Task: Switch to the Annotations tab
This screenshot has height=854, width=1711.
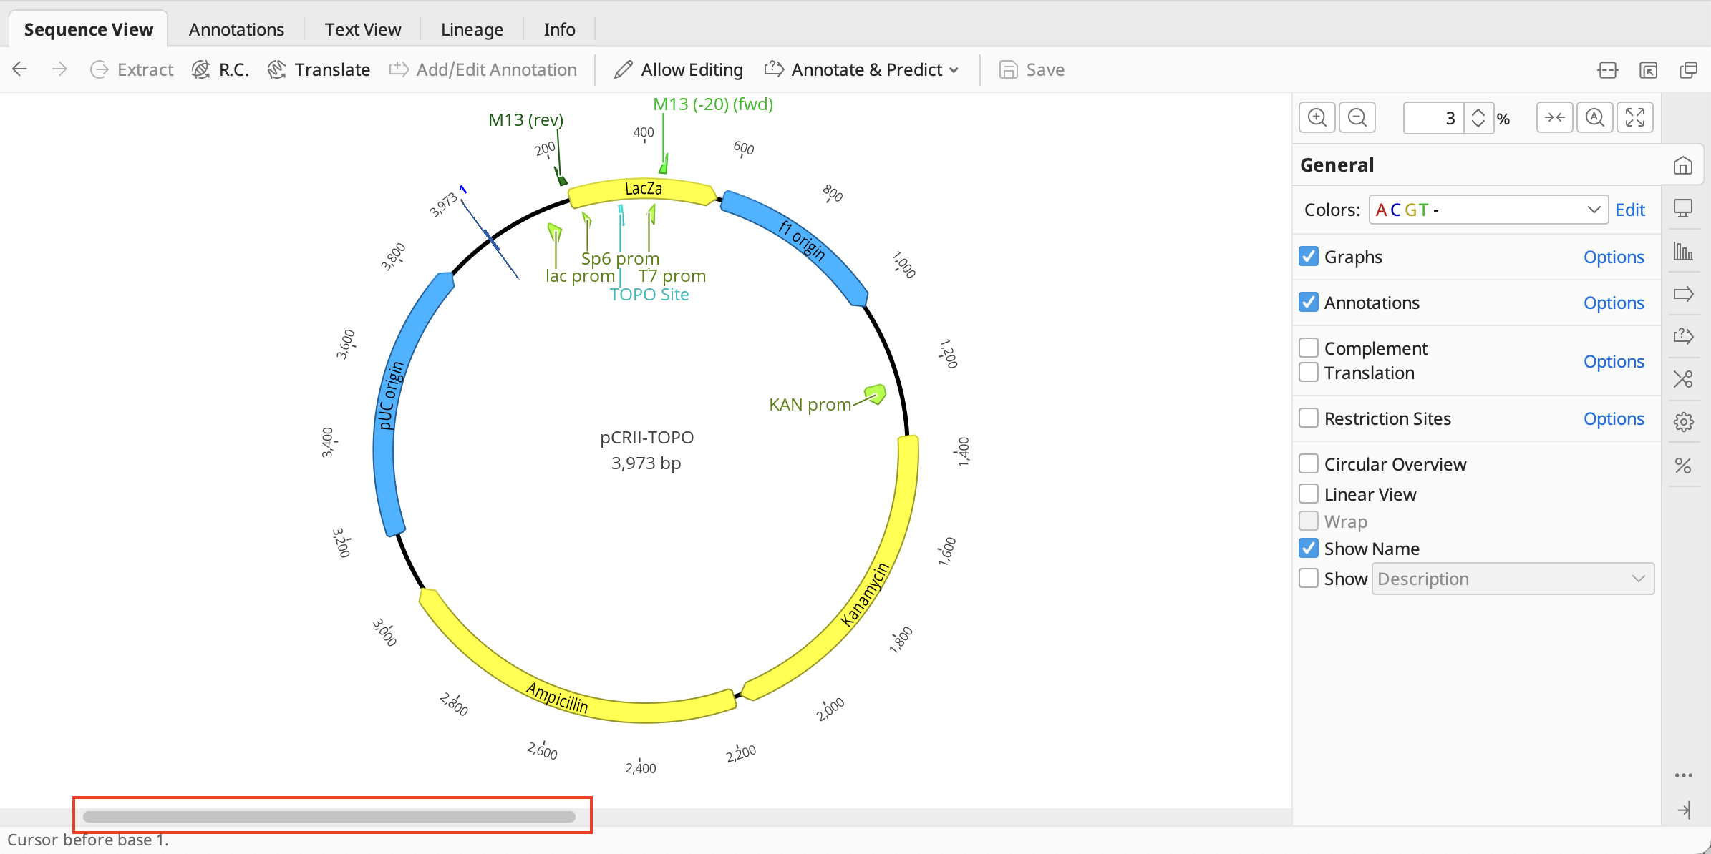Action: coord(236,29)
